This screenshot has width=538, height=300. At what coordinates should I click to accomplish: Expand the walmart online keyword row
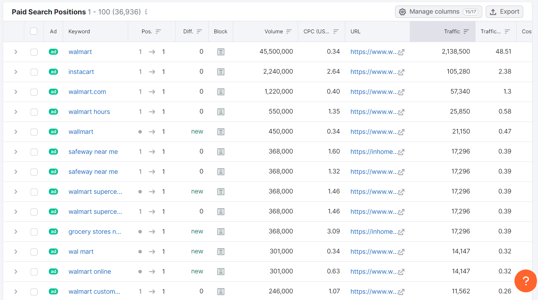[16, 272]
